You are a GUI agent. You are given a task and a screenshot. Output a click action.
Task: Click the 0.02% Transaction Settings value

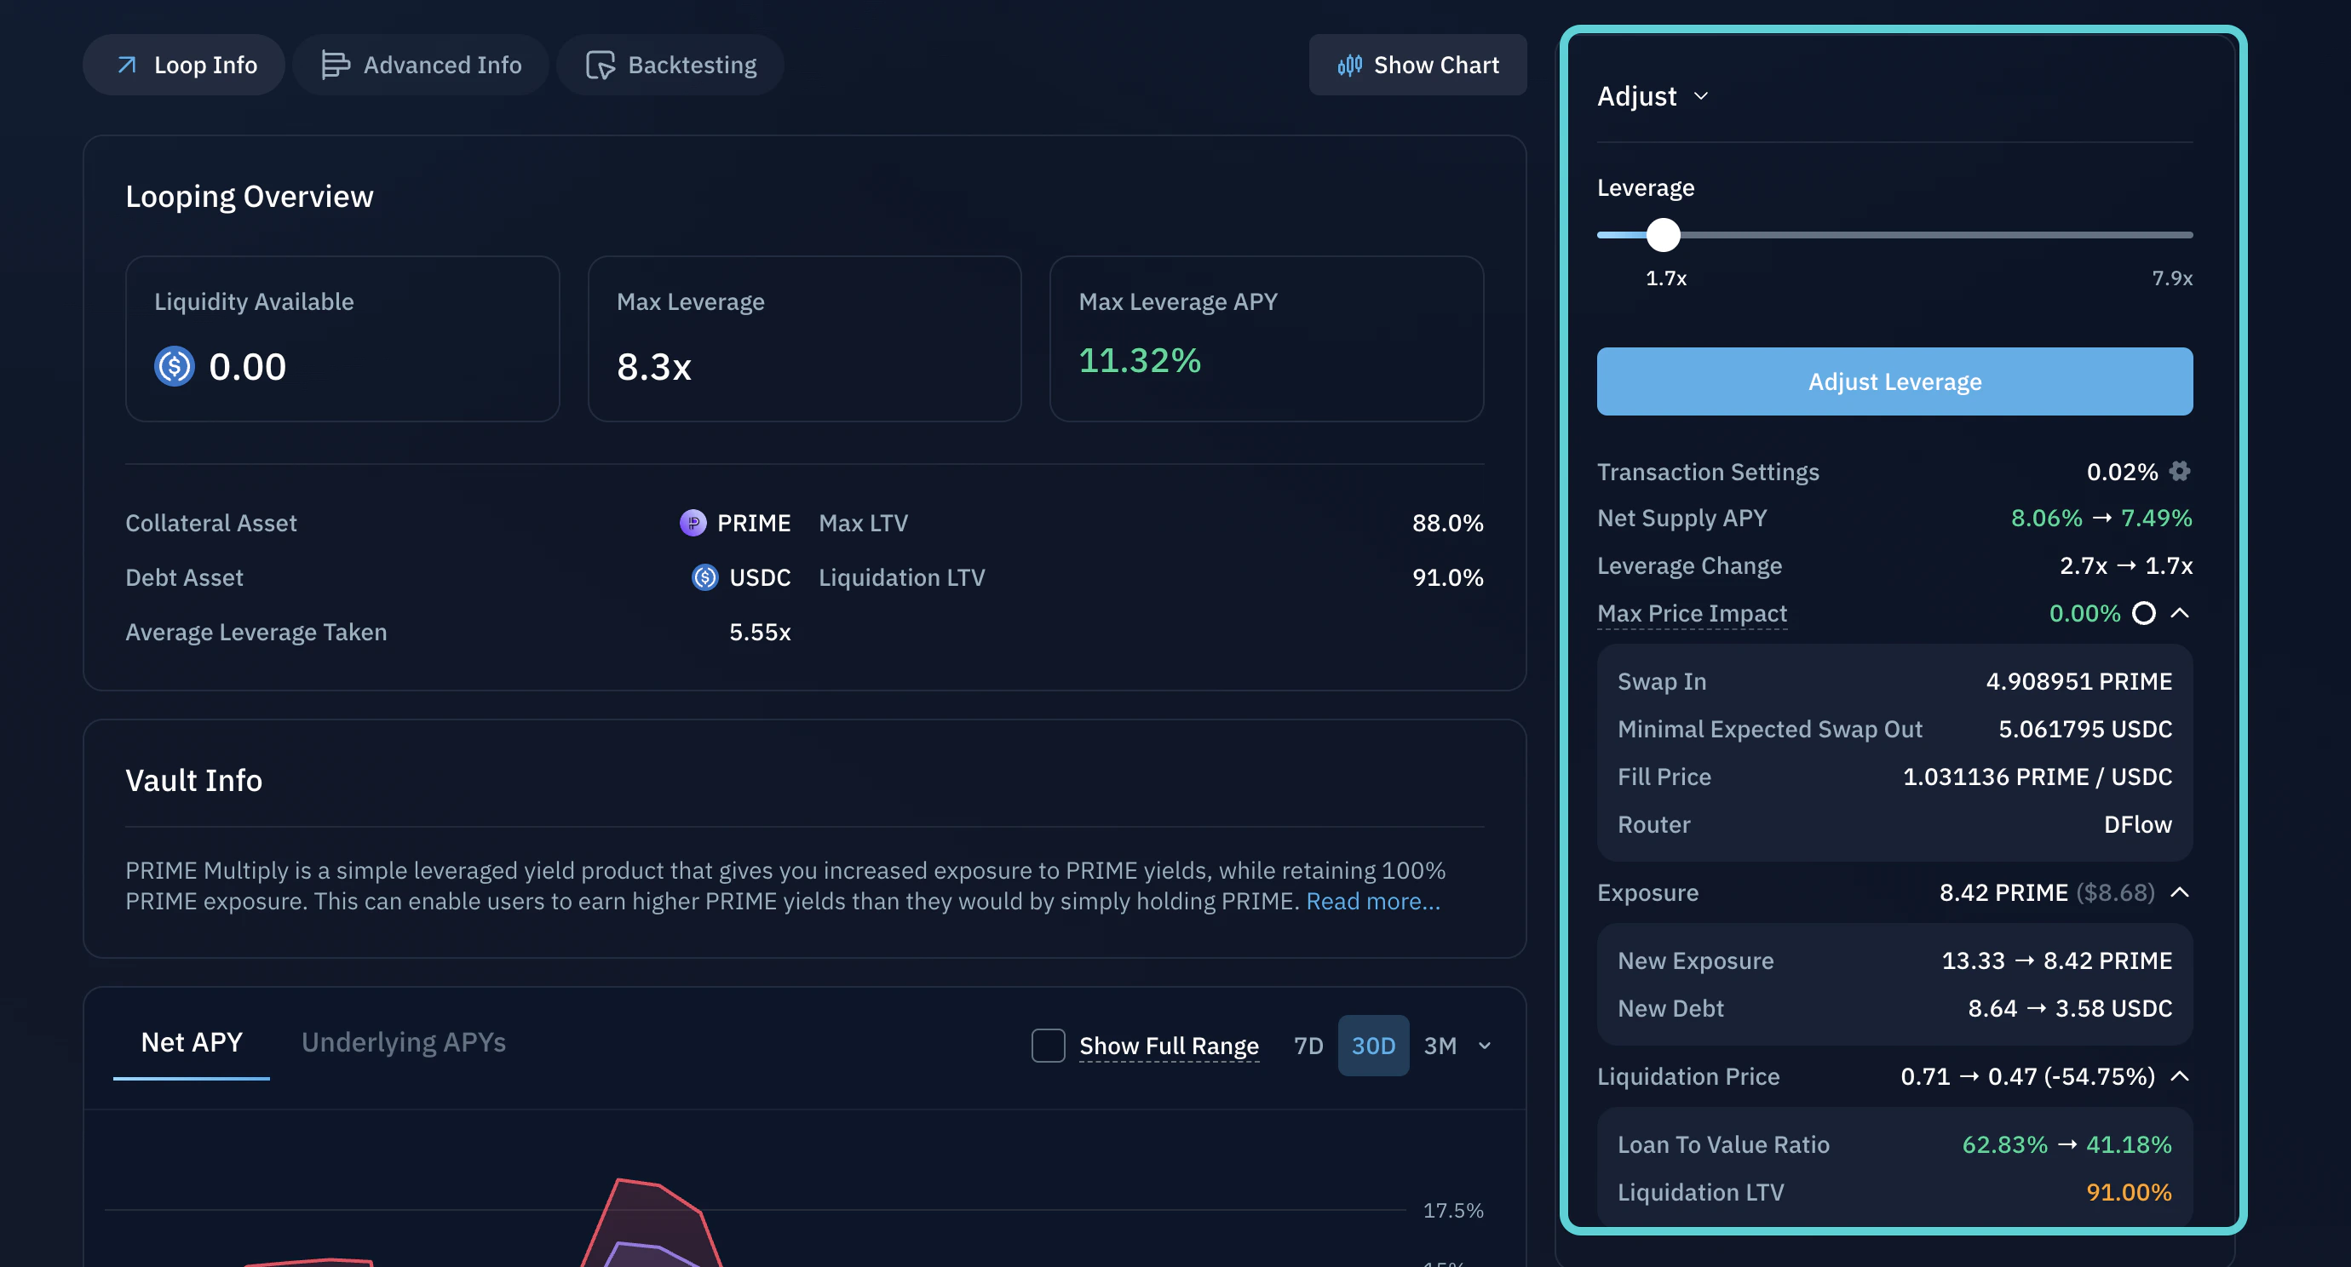pyautogui.click(x=2122, y=472)
